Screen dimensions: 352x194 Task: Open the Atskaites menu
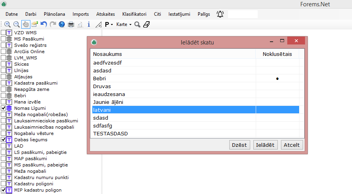105,14
